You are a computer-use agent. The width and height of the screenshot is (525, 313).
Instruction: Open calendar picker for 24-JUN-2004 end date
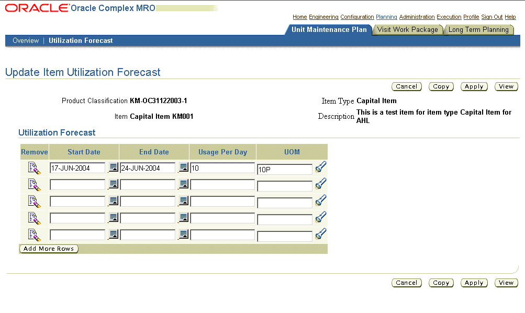click(x=184, y=167)
